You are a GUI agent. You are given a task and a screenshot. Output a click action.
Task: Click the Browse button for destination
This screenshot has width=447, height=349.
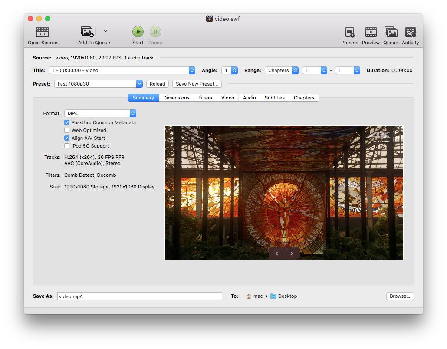point(400,296)
